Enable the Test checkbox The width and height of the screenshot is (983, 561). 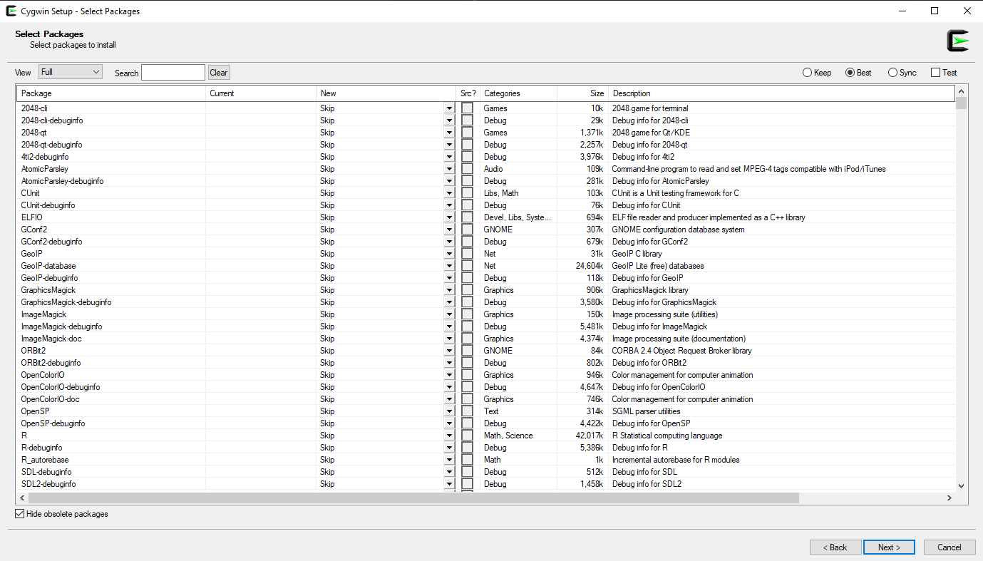click(x=944, y=73)
